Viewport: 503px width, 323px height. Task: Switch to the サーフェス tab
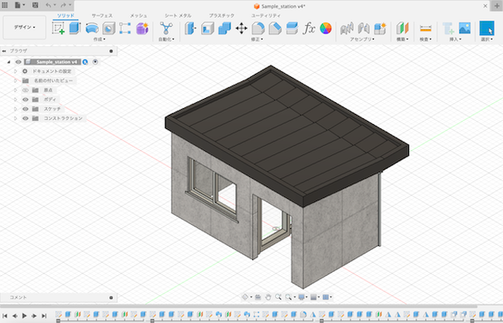coord(102,15)
